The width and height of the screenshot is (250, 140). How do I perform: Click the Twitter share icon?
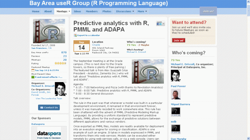[160, 24]
